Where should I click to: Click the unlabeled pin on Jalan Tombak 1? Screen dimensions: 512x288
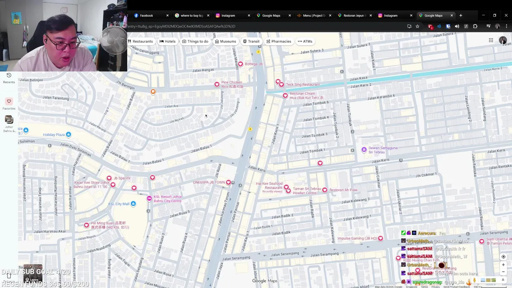(x=320, y=163)
